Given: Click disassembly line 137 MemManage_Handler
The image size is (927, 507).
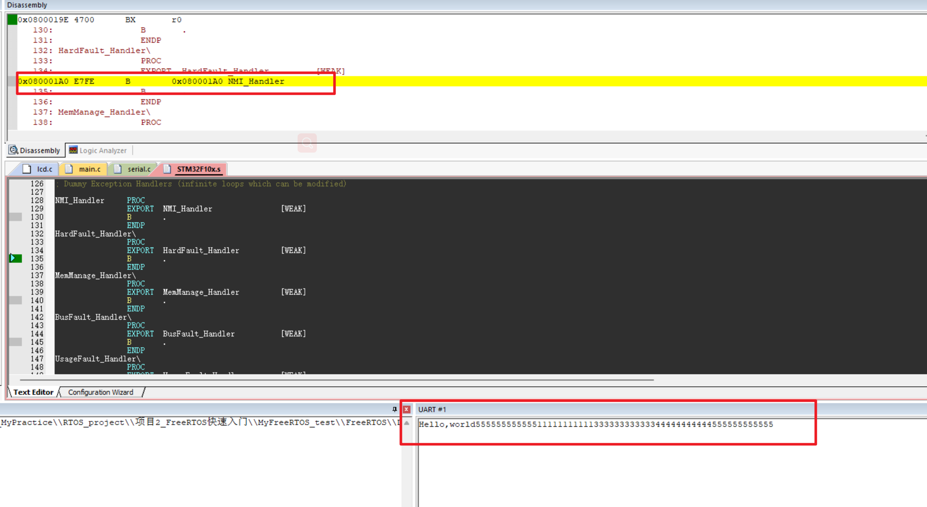Looking at the screenshot, I should pyautogui.click(x=92, y=112).
